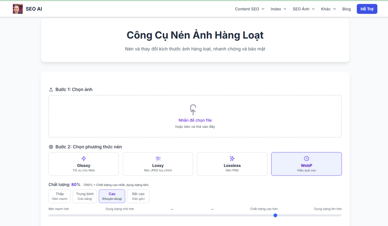Select the Glossy lightning icon for web optimization
Image resolution: width=388 pixels, height=226 pixels.
pyautogui.click(x=83, y=158)
